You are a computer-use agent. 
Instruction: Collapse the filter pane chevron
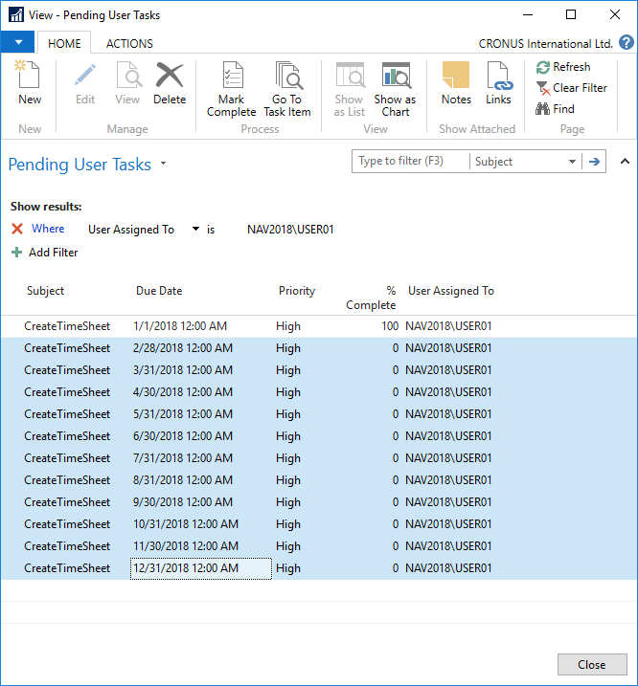coord(626,161)
